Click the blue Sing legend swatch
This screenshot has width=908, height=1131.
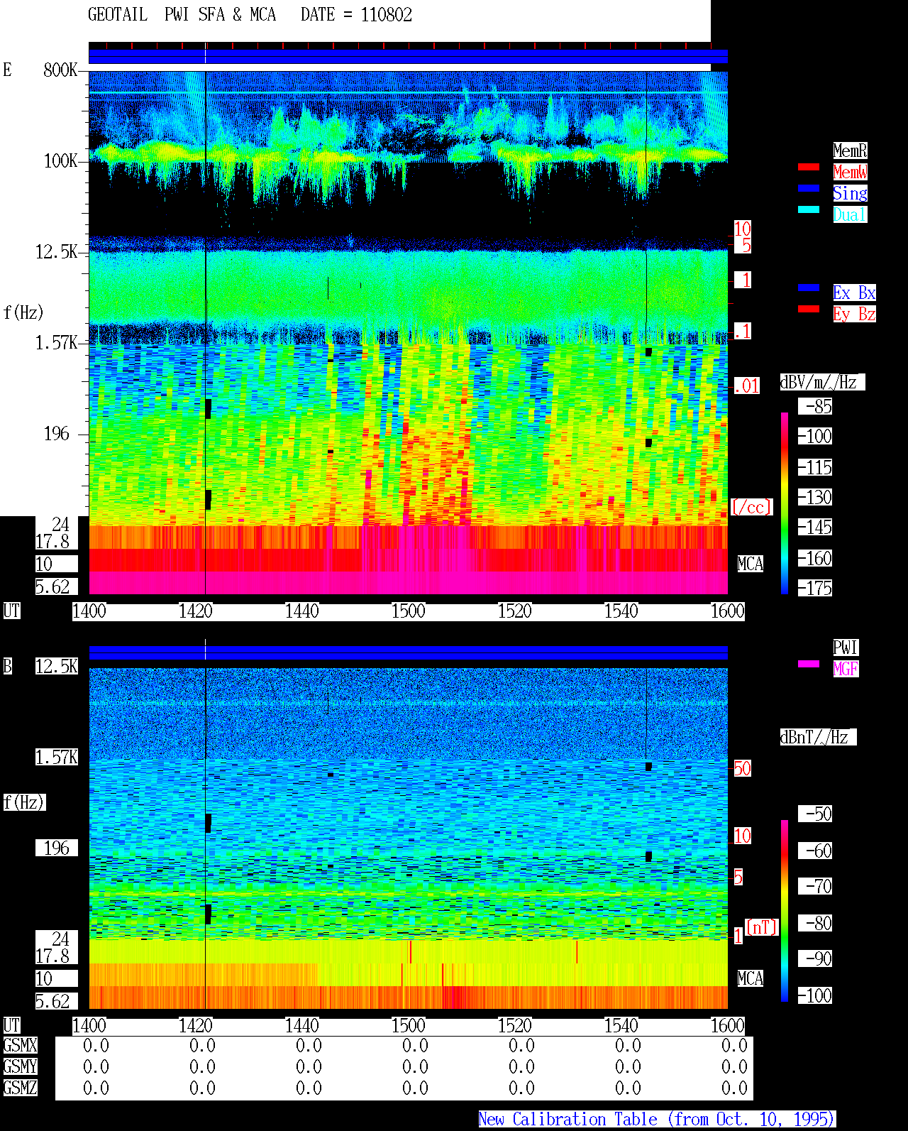pyautogui.click(x=809, y=188)
